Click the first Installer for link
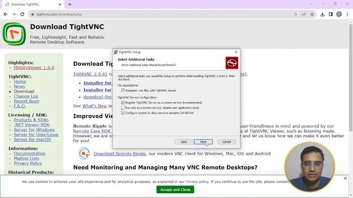The image size is (353, 198). (x=98, y=83)
